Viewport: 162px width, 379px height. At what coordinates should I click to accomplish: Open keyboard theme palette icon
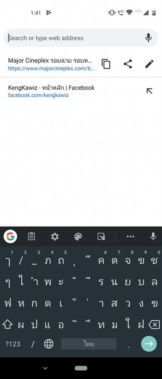(78, 236)
